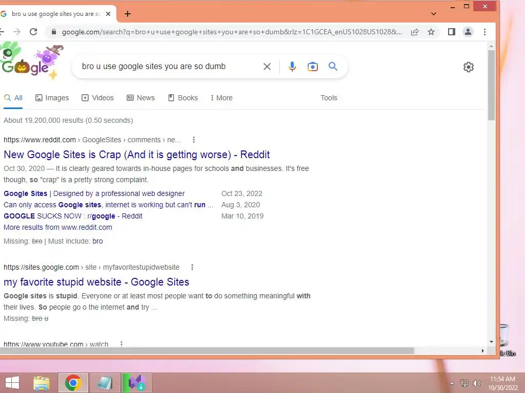The width and height of the screenshot is (525, 393).
Task: Open the notepad app in taskbar
Action: click(x=105, y=383)
